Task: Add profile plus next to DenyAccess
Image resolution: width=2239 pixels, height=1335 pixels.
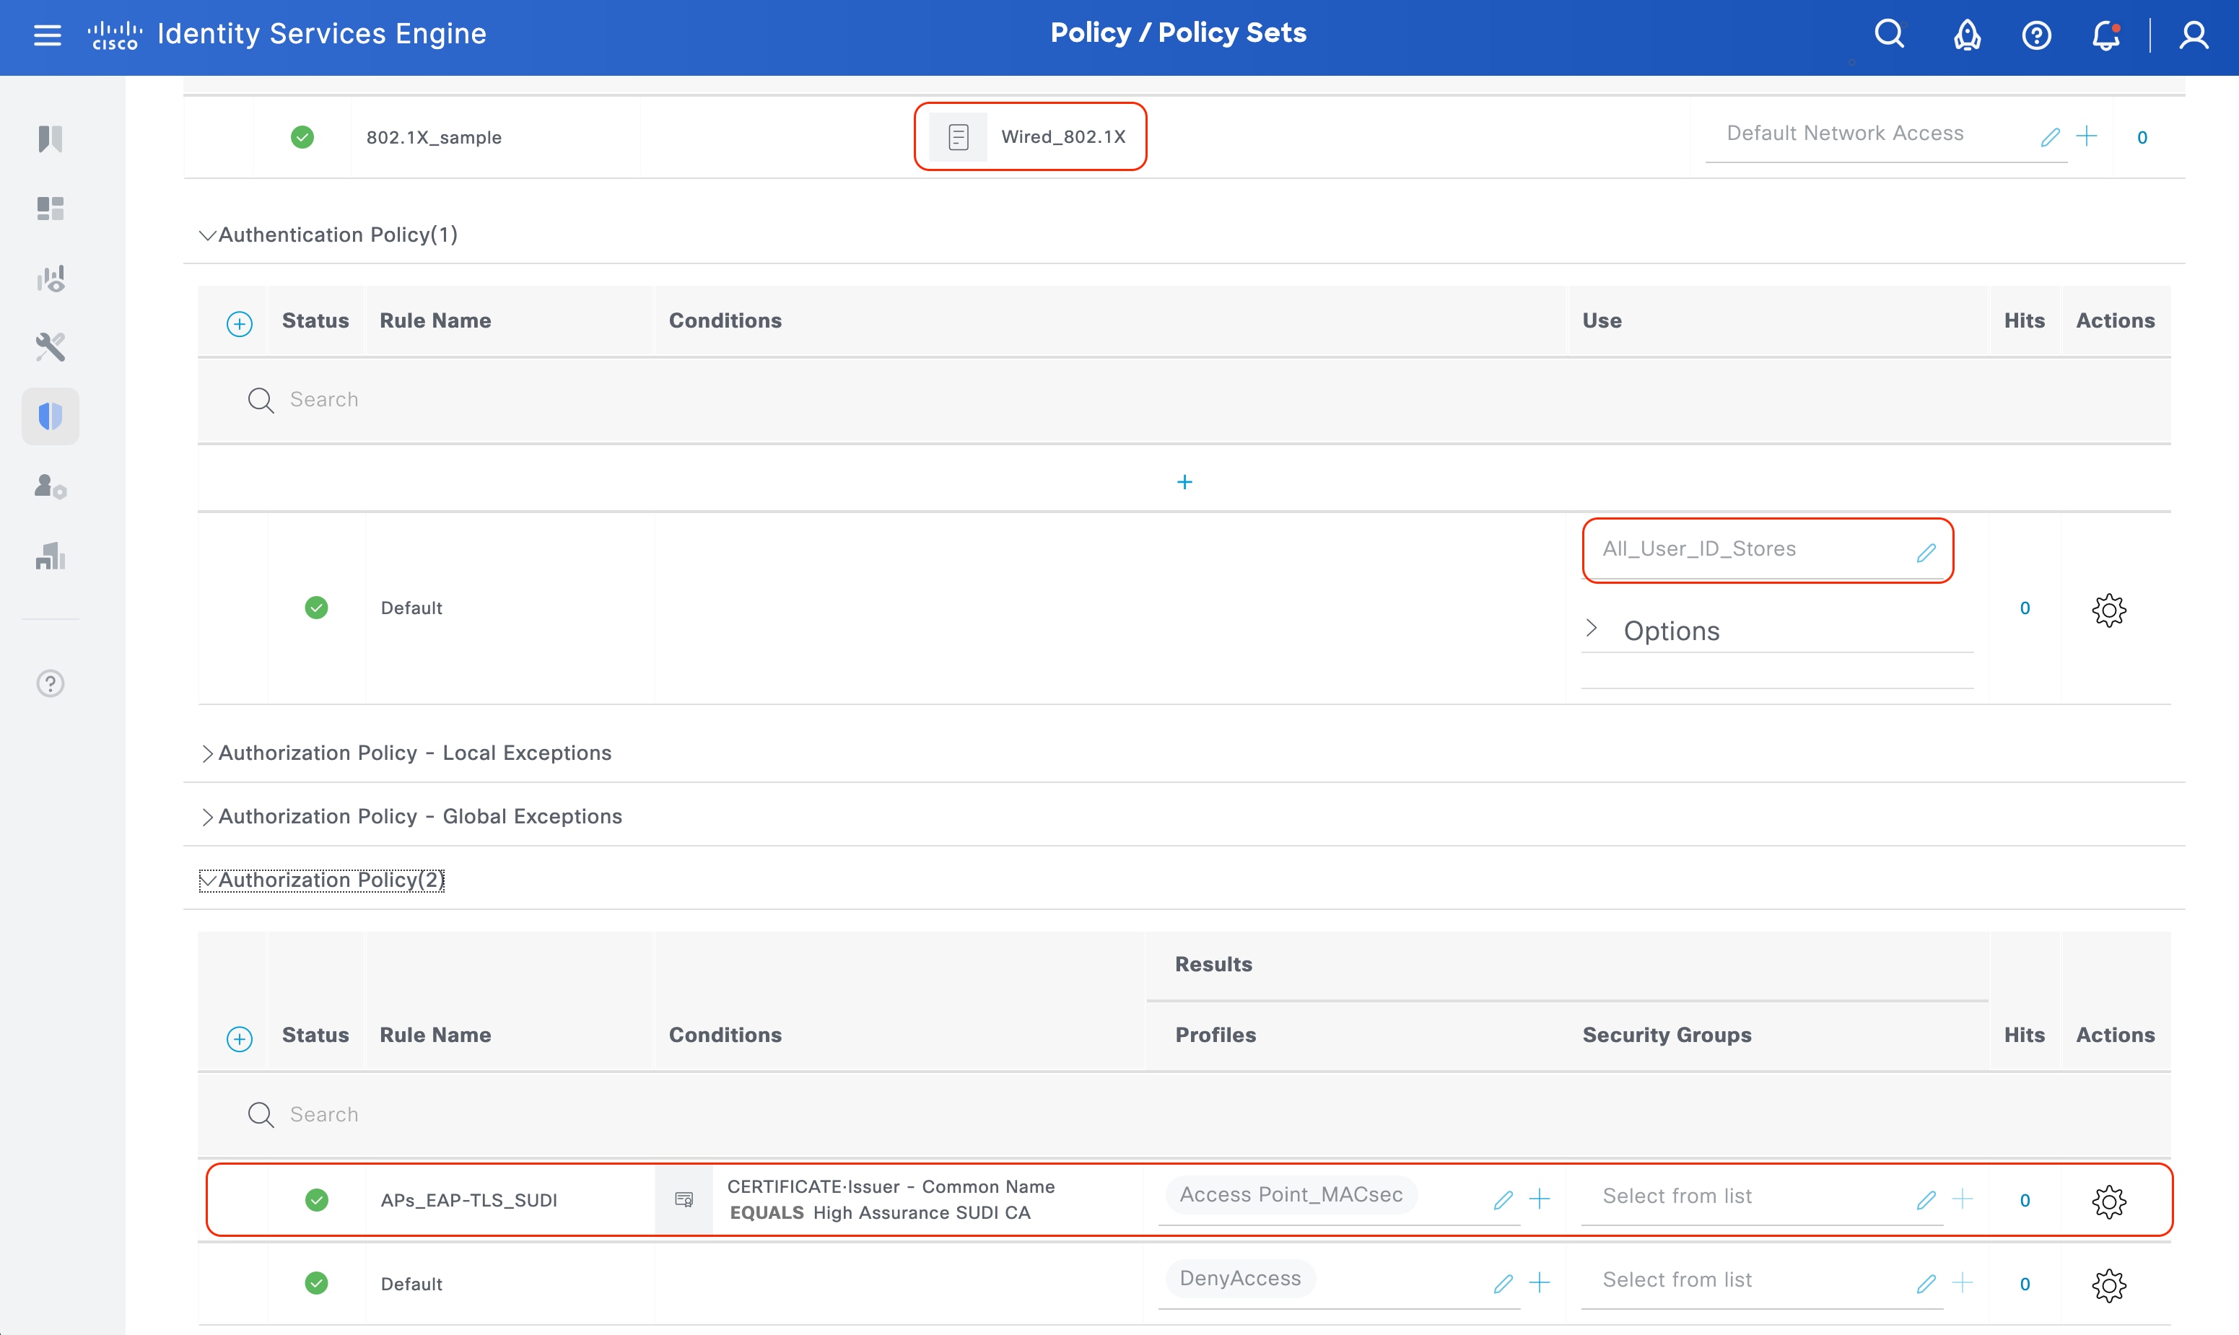Action: pos(1540,1283)
